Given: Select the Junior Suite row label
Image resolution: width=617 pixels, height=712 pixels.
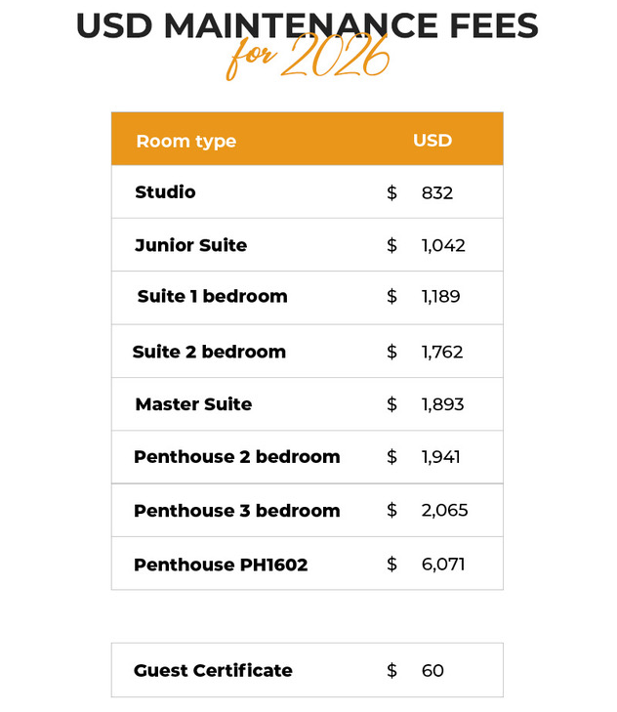Looking at the screenshot, I should point(190,245).
